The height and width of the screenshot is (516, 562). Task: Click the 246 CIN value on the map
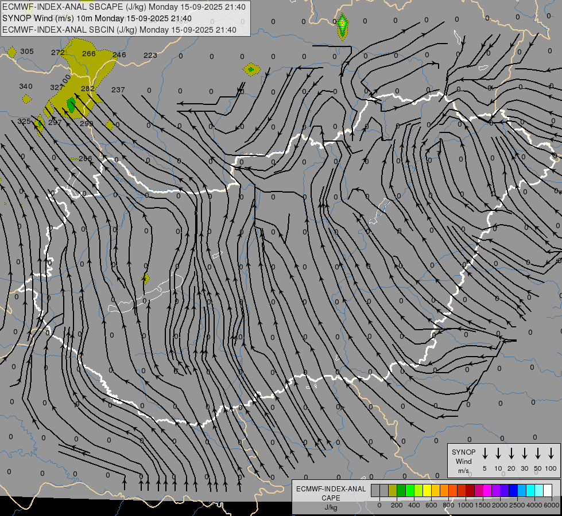tap(119, 55)
